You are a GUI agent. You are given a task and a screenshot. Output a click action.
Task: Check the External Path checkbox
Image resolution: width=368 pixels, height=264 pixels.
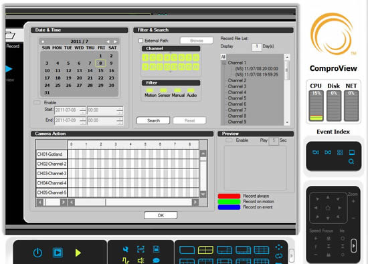coord(141,41)
